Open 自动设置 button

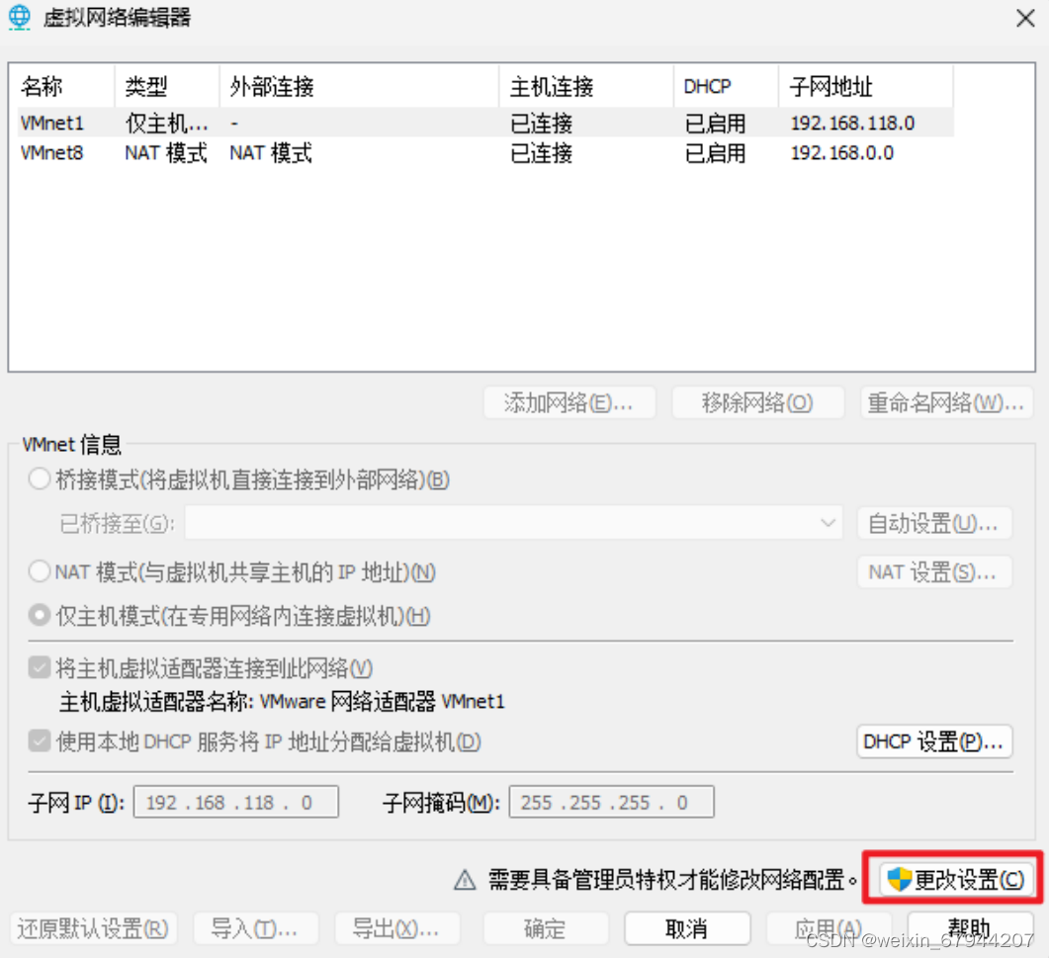(934, 523)
